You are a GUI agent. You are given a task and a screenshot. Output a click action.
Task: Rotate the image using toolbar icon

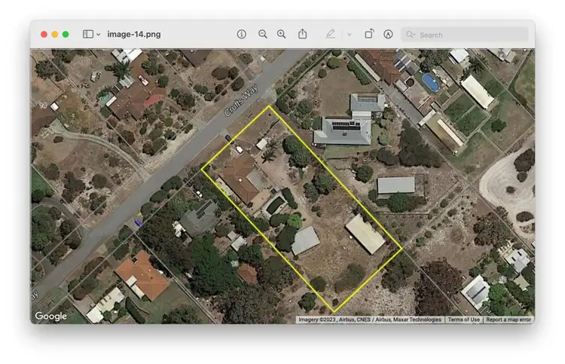click(x=369, y=34)
